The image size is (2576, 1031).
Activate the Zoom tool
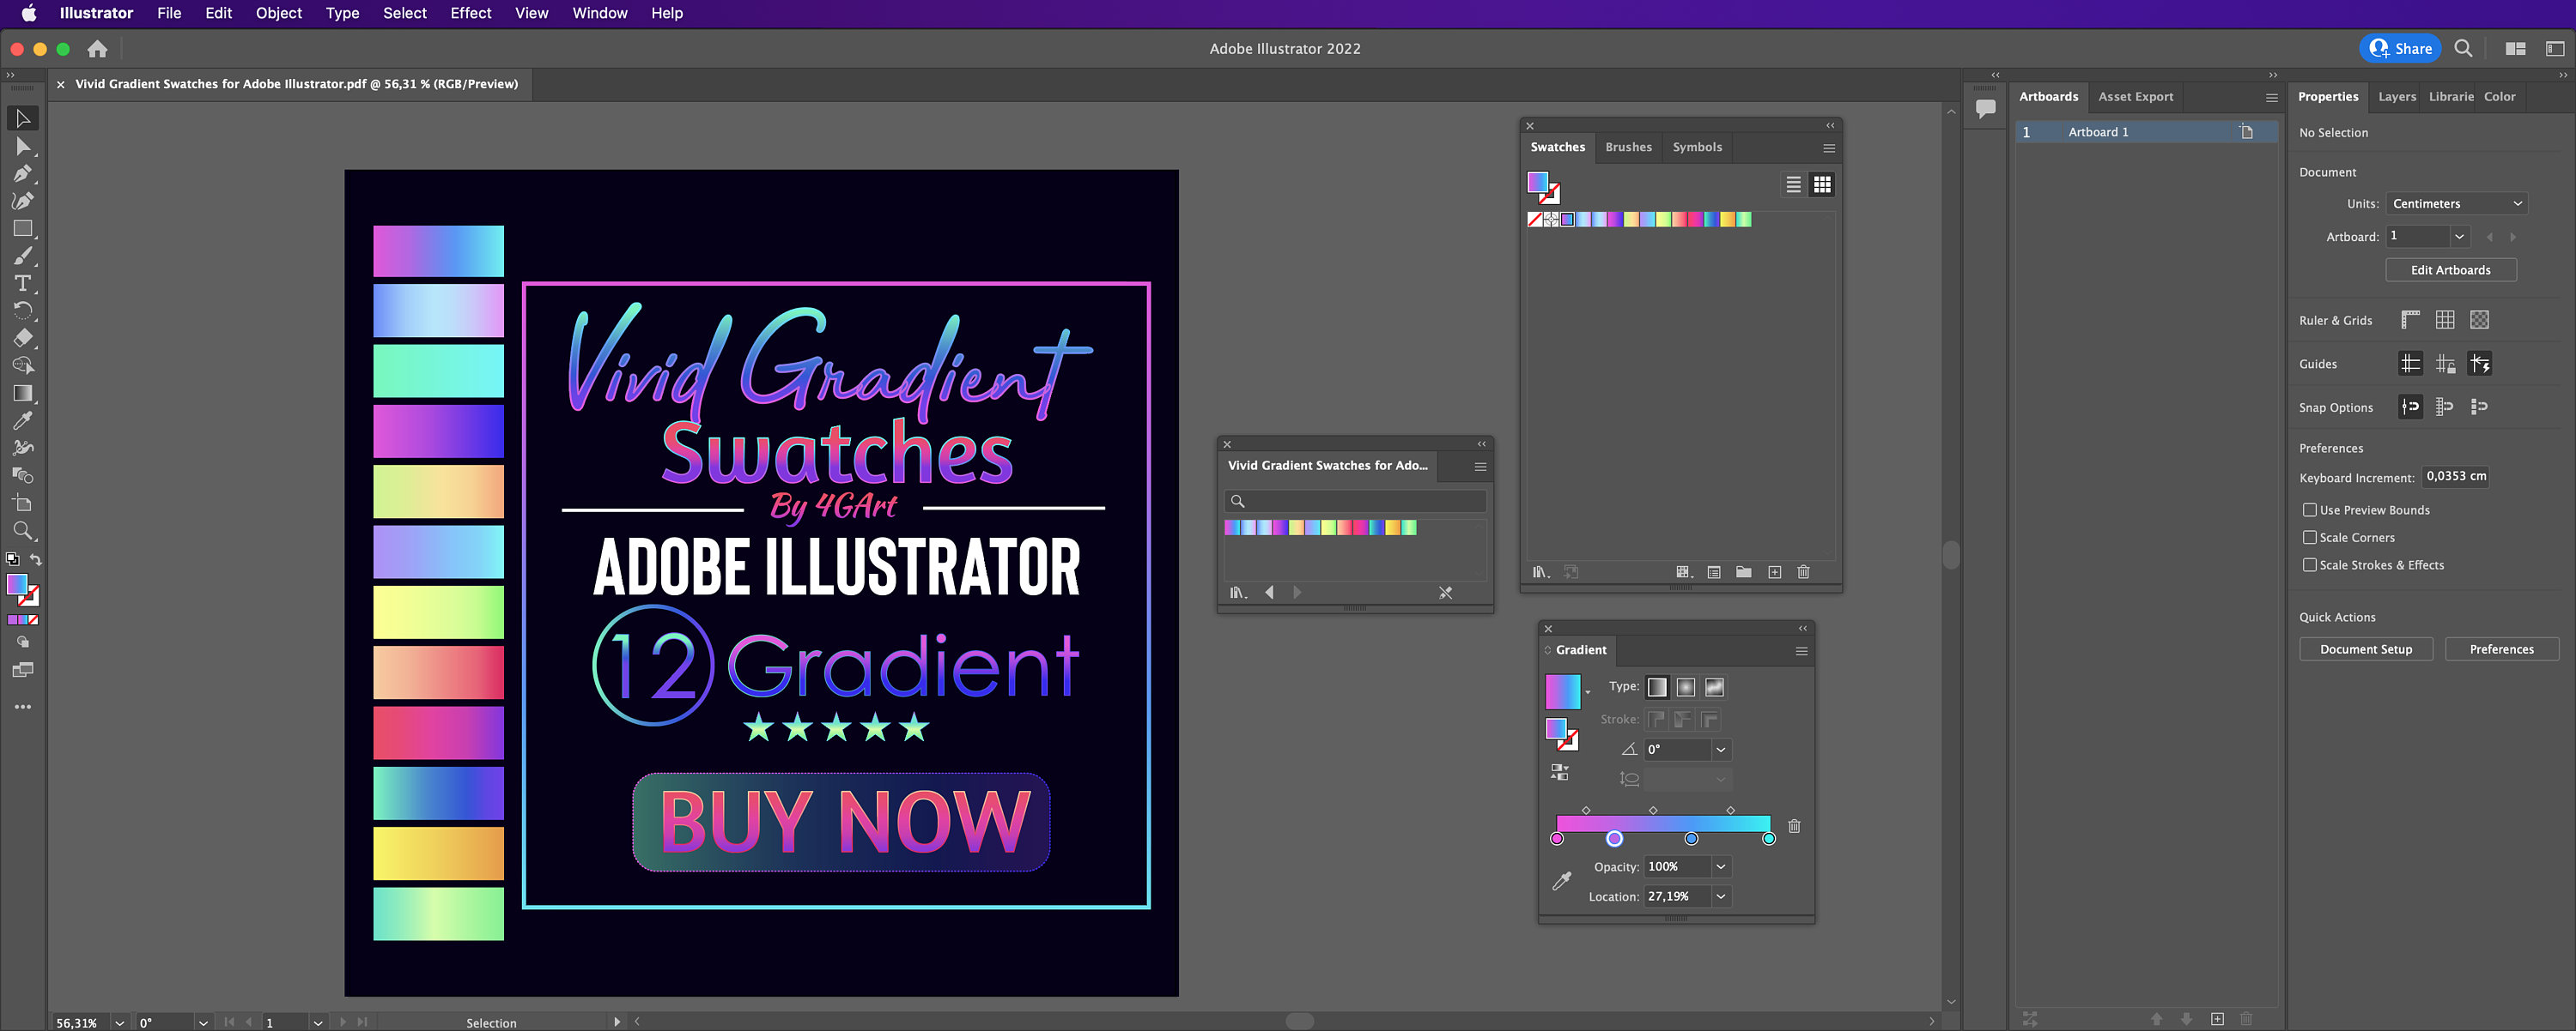pyautogui.click(x=22, y=530)
